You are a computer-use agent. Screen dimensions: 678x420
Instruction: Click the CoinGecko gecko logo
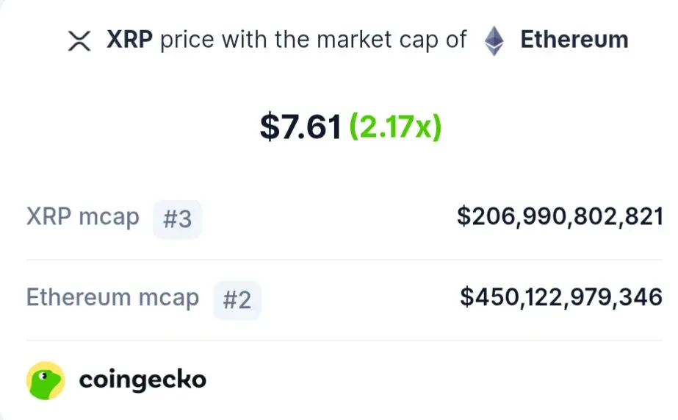[46, 380]
